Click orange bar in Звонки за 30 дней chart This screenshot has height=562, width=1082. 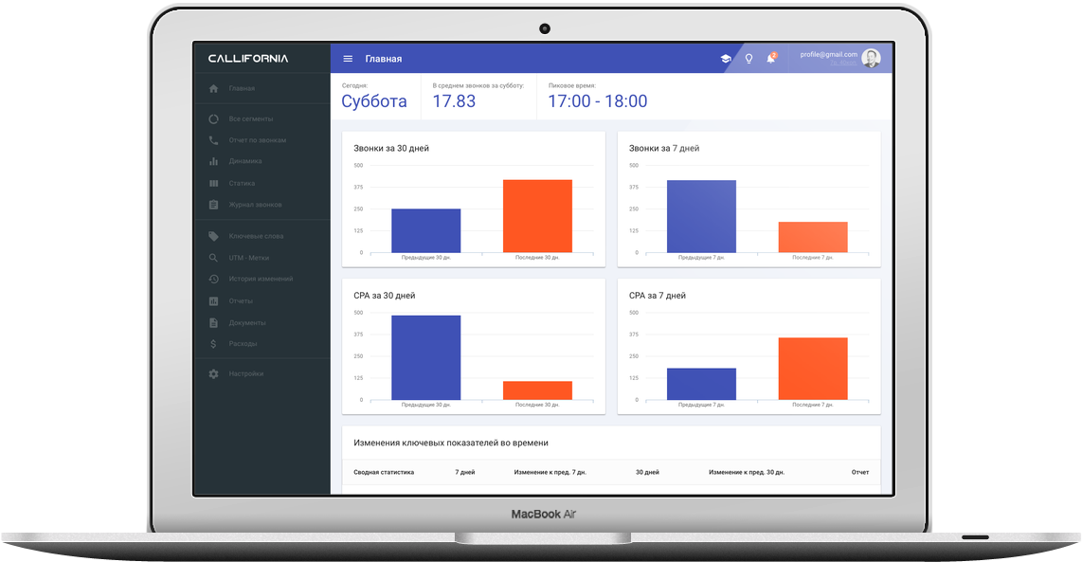(x=537, y=216)
